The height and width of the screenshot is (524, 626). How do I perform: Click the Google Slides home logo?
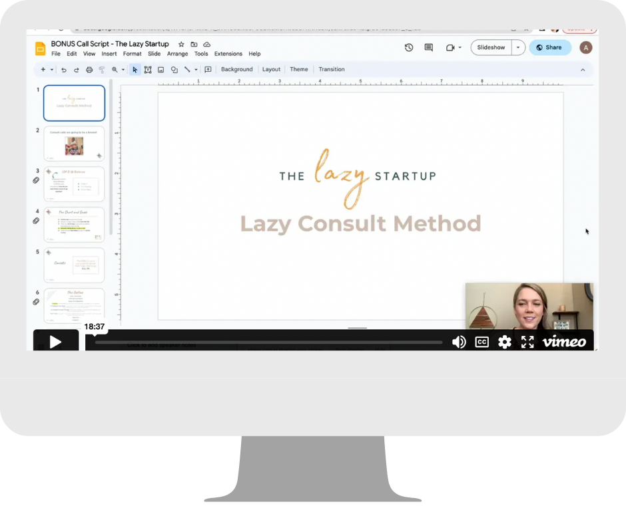[x=41, y=49]
